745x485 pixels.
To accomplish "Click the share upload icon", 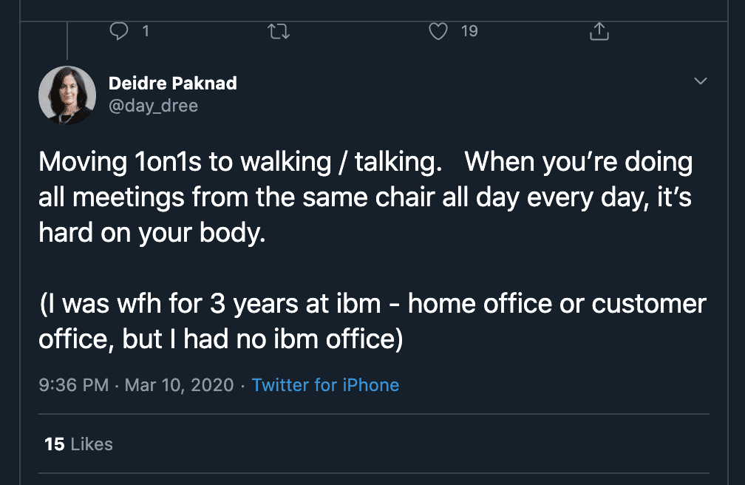I will click(599, 31).
